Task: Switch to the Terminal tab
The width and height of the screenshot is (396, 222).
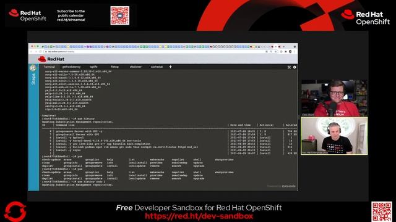Action: click(x=49, y=67)
